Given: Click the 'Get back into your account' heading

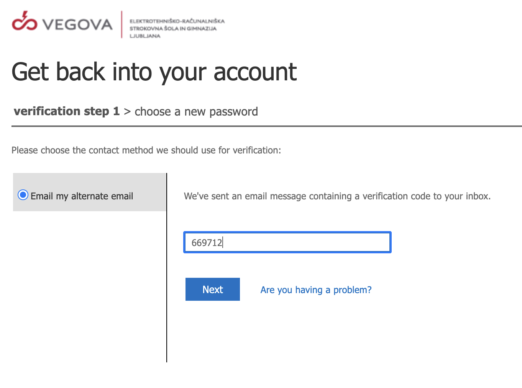Looking at the screenshot, I should click(x=154, y=72).
